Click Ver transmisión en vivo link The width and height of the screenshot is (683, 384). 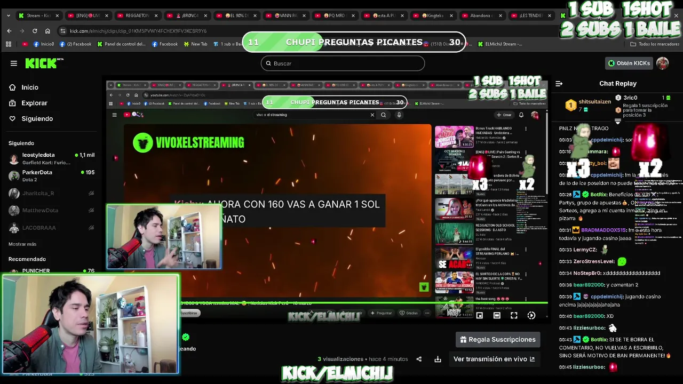tap(494, 359)
